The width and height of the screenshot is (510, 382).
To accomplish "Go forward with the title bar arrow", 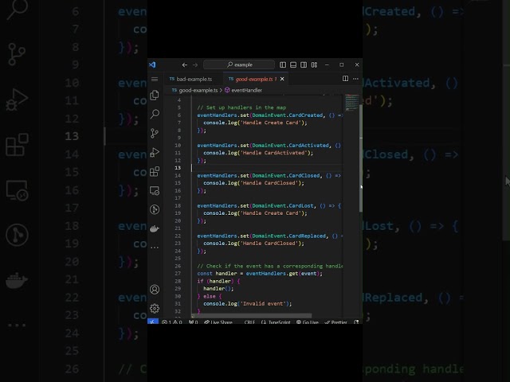I will [x=195, y=65].
